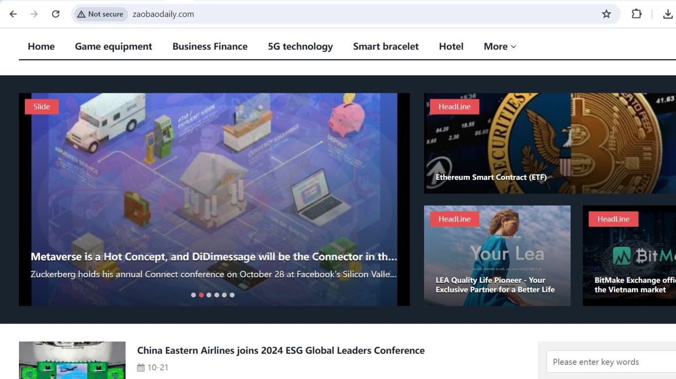Viewport: 676px width, 379px height.
Task: Click the calendar icon beside 10-21
Action: pyautogui.click(x=141, y=367)
